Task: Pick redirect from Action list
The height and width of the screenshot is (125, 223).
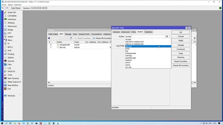Action: (148, 60)
